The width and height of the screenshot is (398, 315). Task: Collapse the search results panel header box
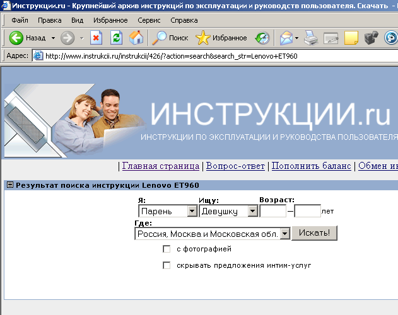pyautogui.click(x=9, y=185)
